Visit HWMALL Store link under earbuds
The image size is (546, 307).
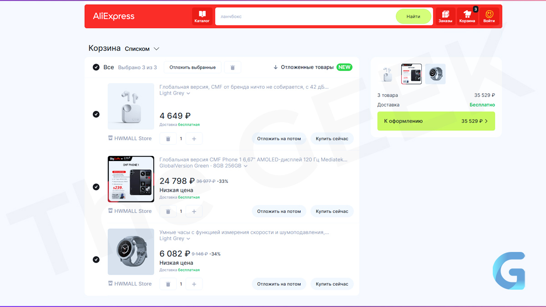coord(133,138)
